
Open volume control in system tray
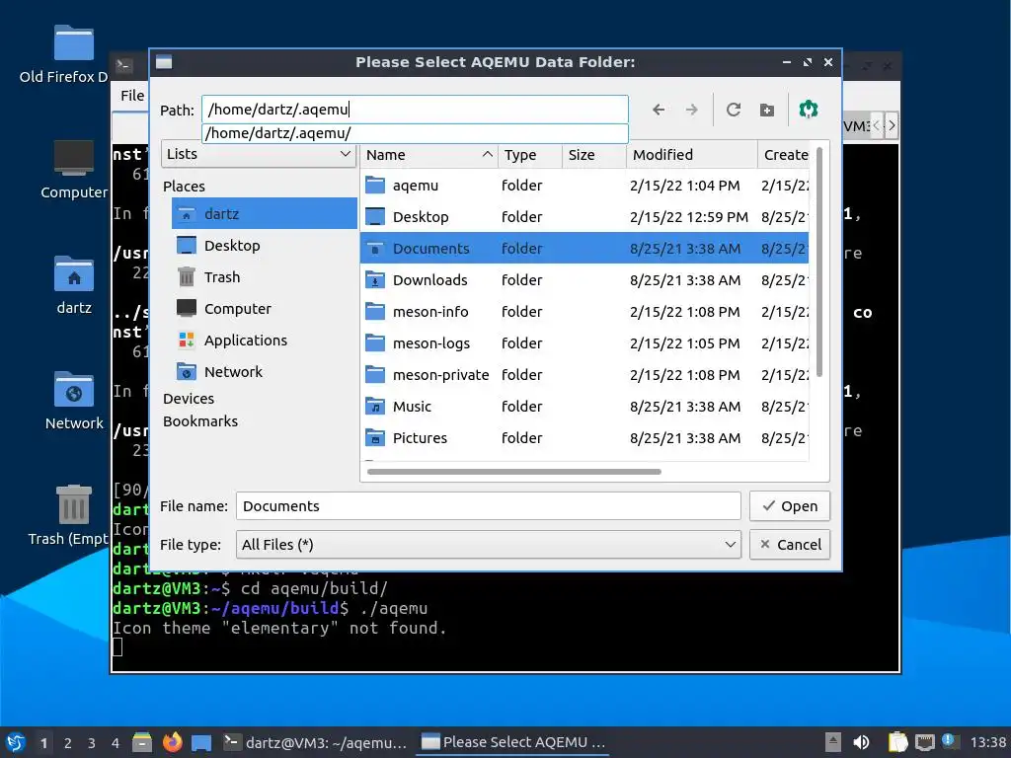(x=861, y=742)
